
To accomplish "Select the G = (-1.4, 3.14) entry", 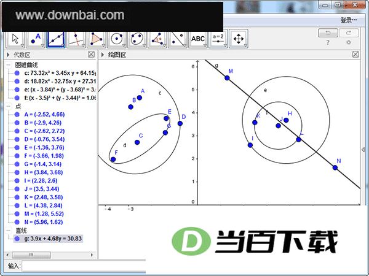I will pyautogui.click(x=43, y=164).
